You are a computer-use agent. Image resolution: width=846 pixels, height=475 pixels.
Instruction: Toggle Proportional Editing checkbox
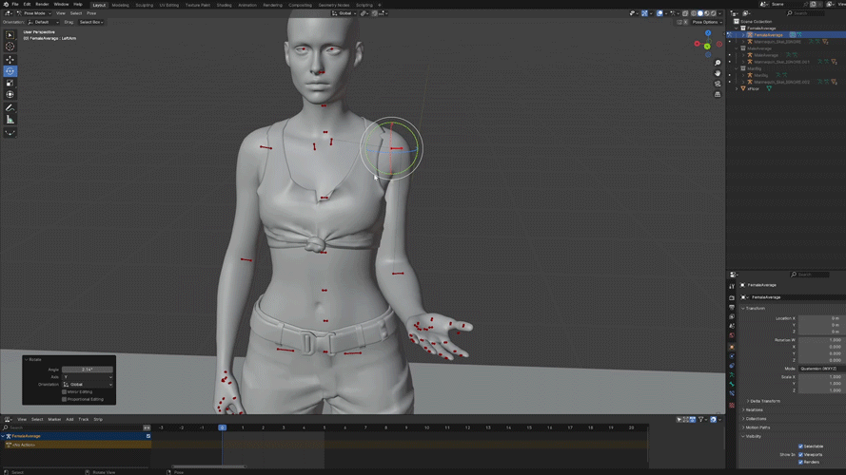point(65,399)
